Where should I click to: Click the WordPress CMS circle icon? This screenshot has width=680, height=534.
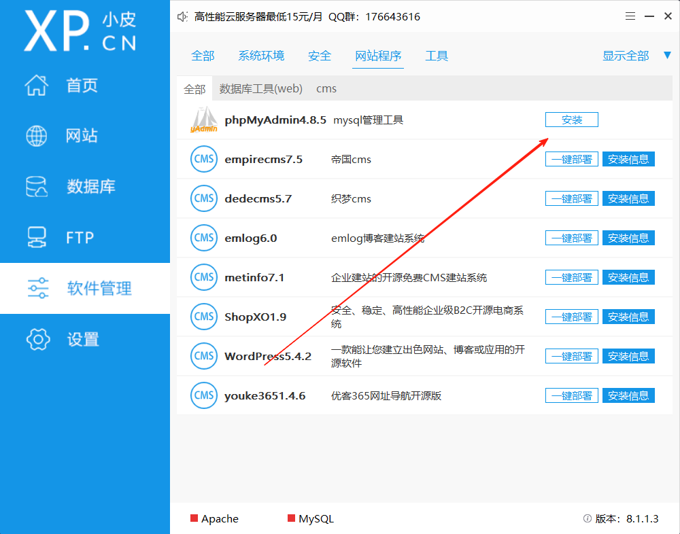pyautogui.click(x=203, y=356)
